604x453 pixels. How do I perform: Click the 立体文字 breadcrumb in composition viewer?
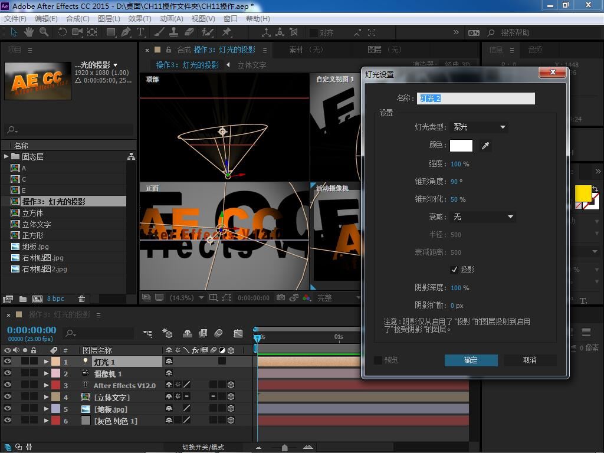click(251, 65)
